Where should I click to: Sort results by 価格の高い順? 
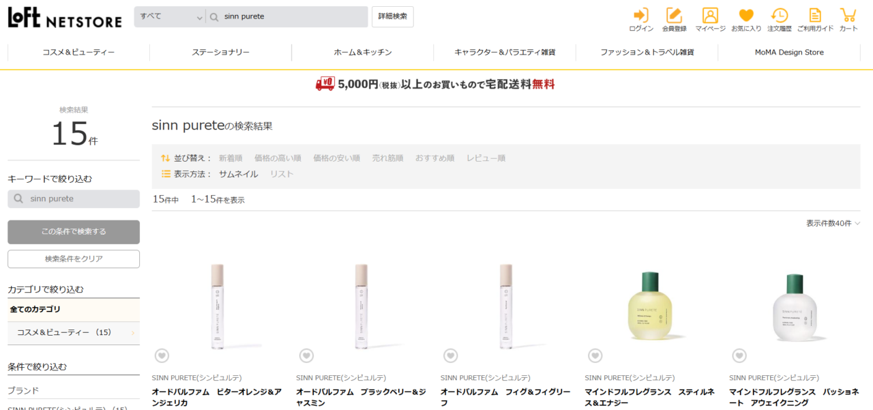[x=278, y=158]
